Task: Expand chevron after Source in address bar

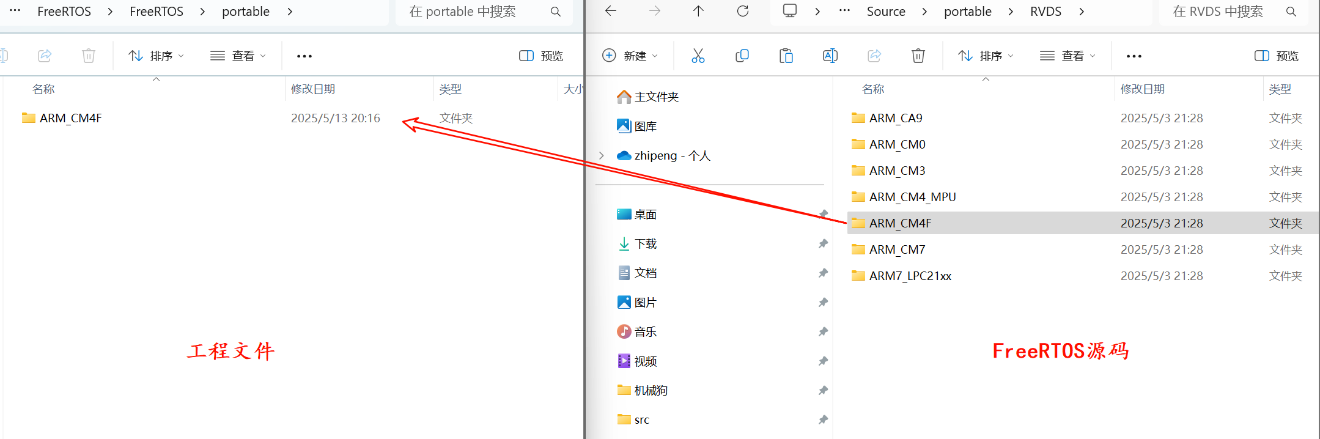Action: coord(924,12)
